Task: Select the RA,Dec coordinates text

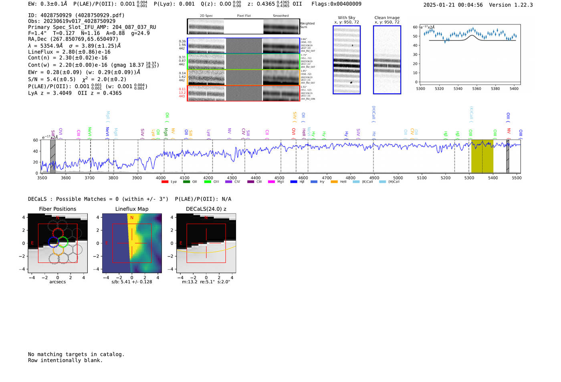Action: [73, 39]
